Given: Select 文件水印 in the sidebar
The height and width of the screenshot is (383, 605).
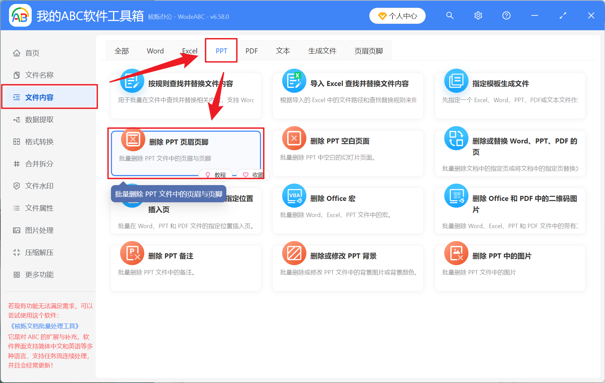Looking at the screenshot, I should click(39, 186).
